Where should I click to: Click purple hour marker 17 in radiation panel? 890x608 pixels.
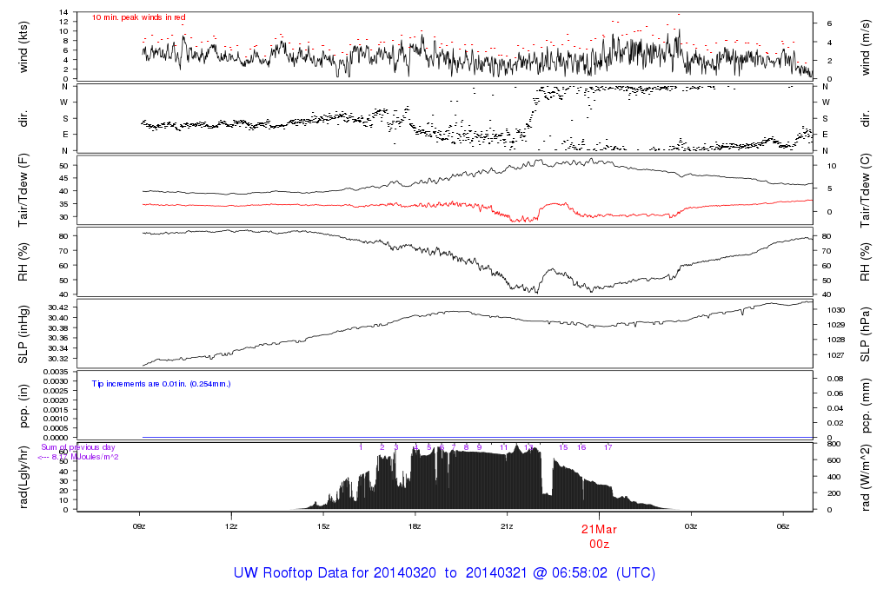coord(608,447)
